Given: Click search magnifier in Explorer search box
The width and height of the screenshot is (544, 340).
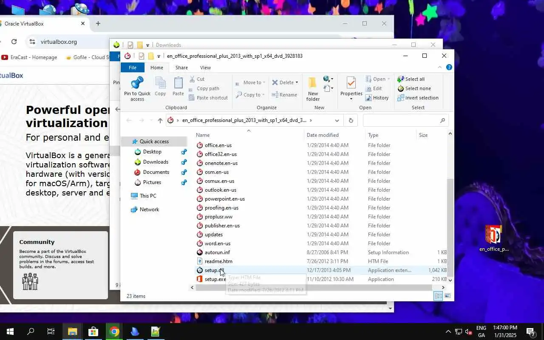Looking at the screenshot, I should point(442,121).
